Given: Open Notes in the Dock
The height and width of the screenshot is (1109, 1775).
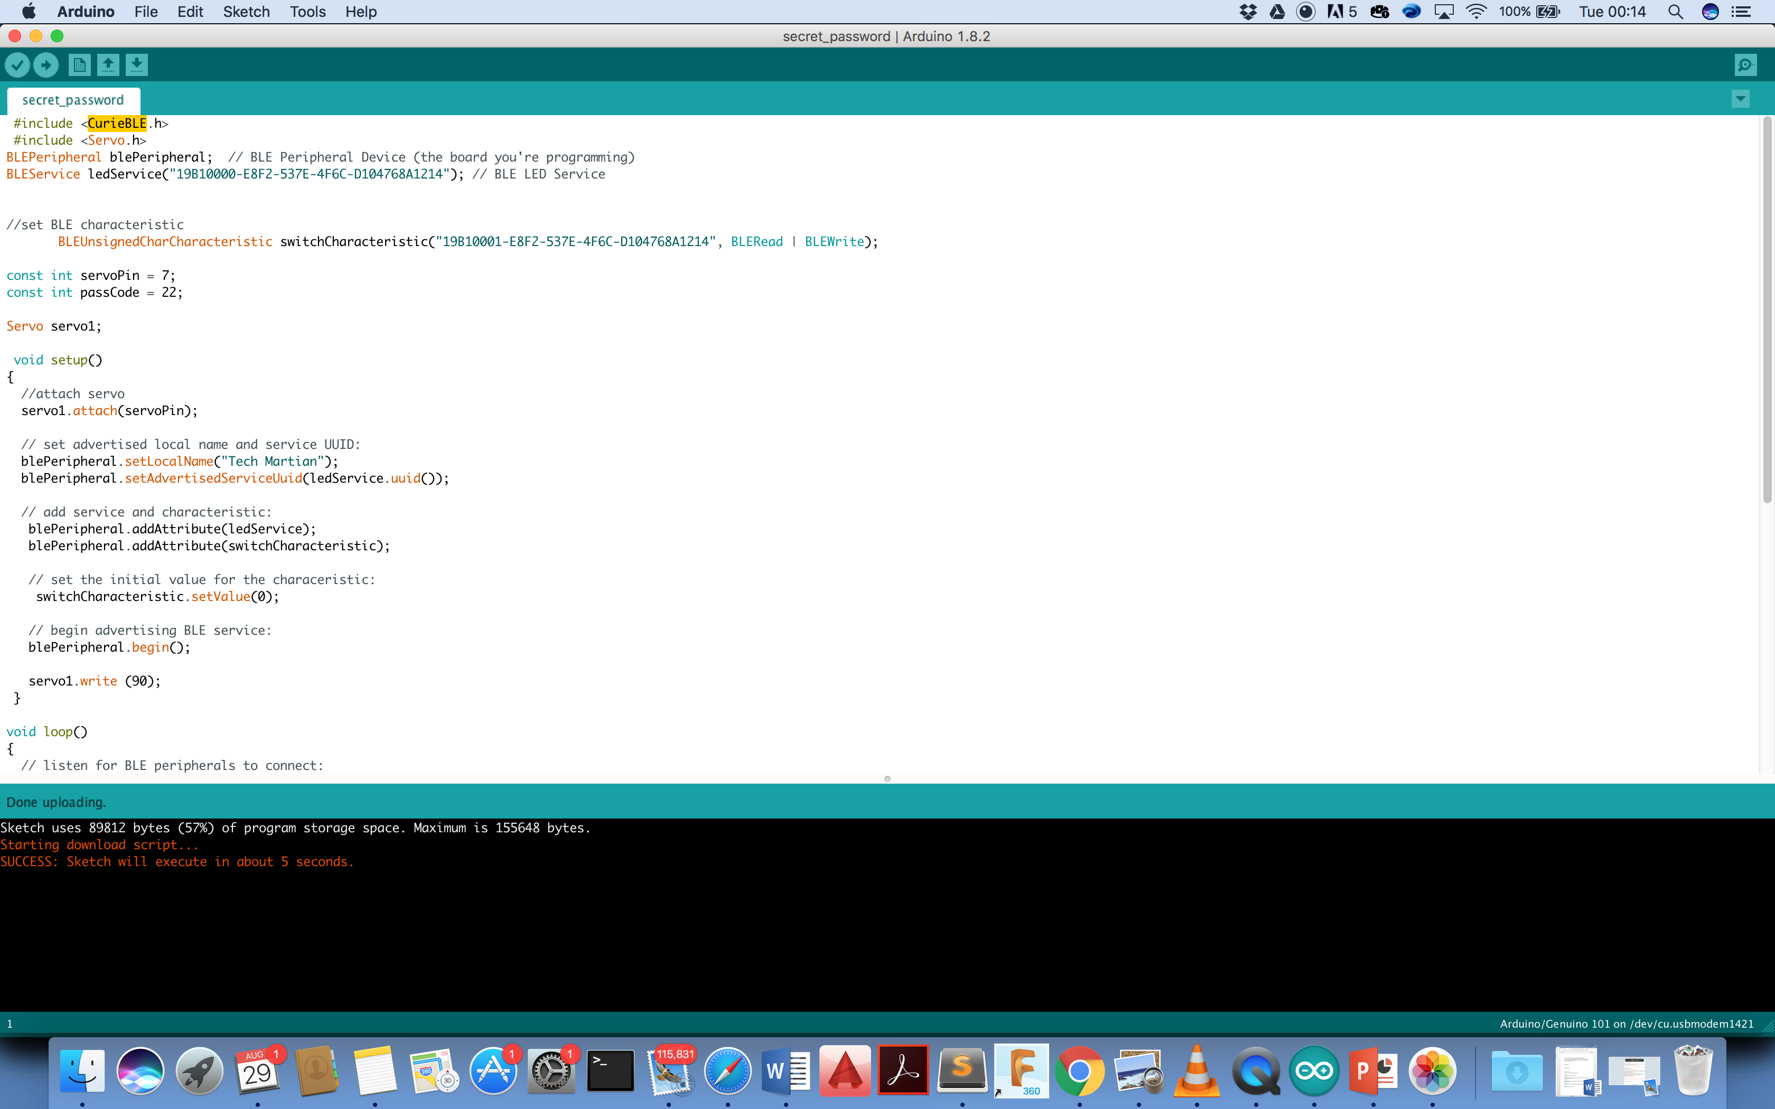Looking at the screenshot, I should pos(375,1071).
